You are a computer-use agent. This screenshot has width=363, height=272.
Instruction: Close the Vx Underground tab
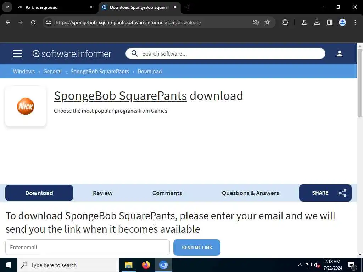(91, 7)
